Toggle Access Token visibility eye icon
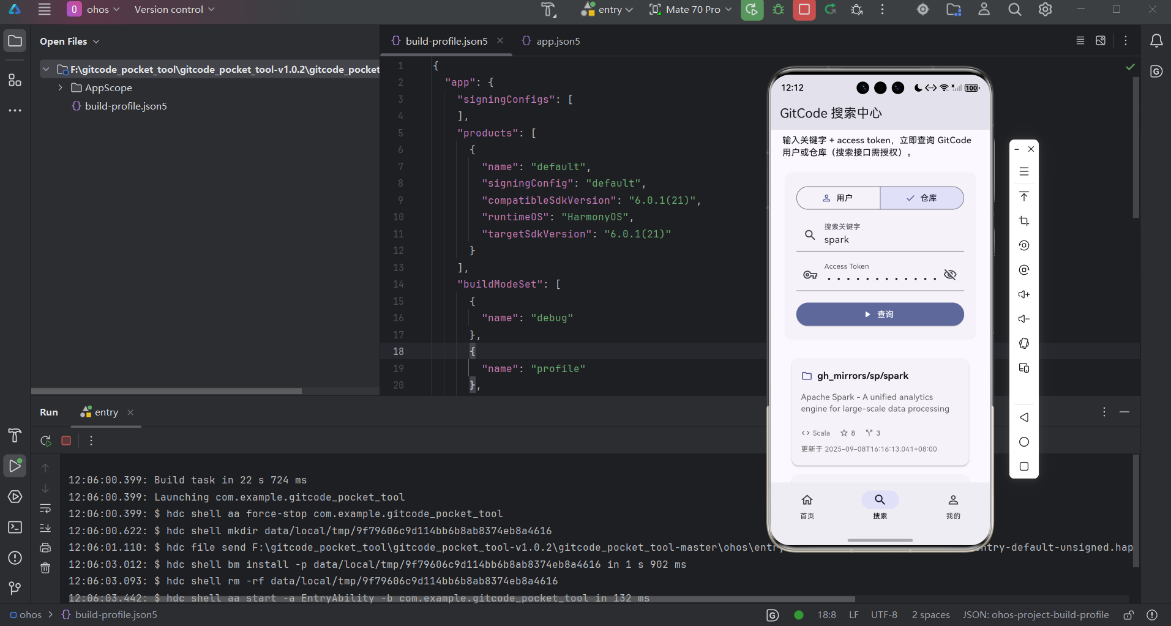This screenshot has width=1171, height=626. point(950,274)
